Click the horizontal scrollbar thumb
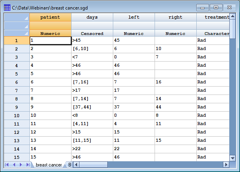240x172 pixels. coord(93,164)
